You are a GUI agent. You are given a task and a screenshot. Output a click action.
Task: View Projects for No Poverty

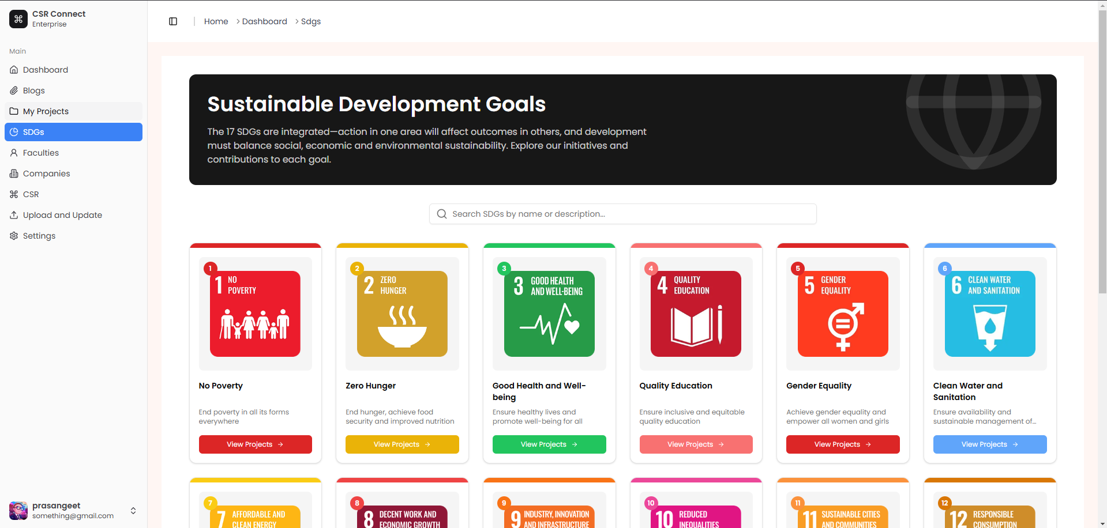[x=255, y=444]
